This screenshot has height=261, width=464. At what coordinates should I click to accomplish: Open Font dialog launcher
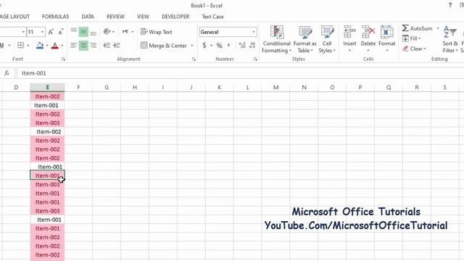(63, 59)
